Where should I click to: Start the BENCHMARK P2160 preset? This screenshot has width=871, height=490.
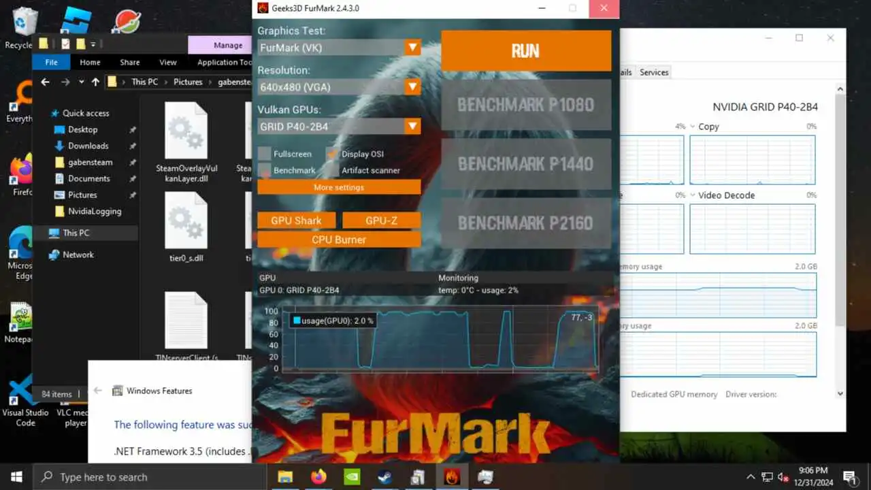[526, 223]
